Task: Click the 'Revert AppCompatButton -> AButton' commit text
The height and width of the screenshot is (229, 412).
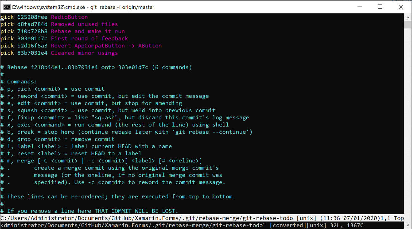Action: (x=106, y=46)
